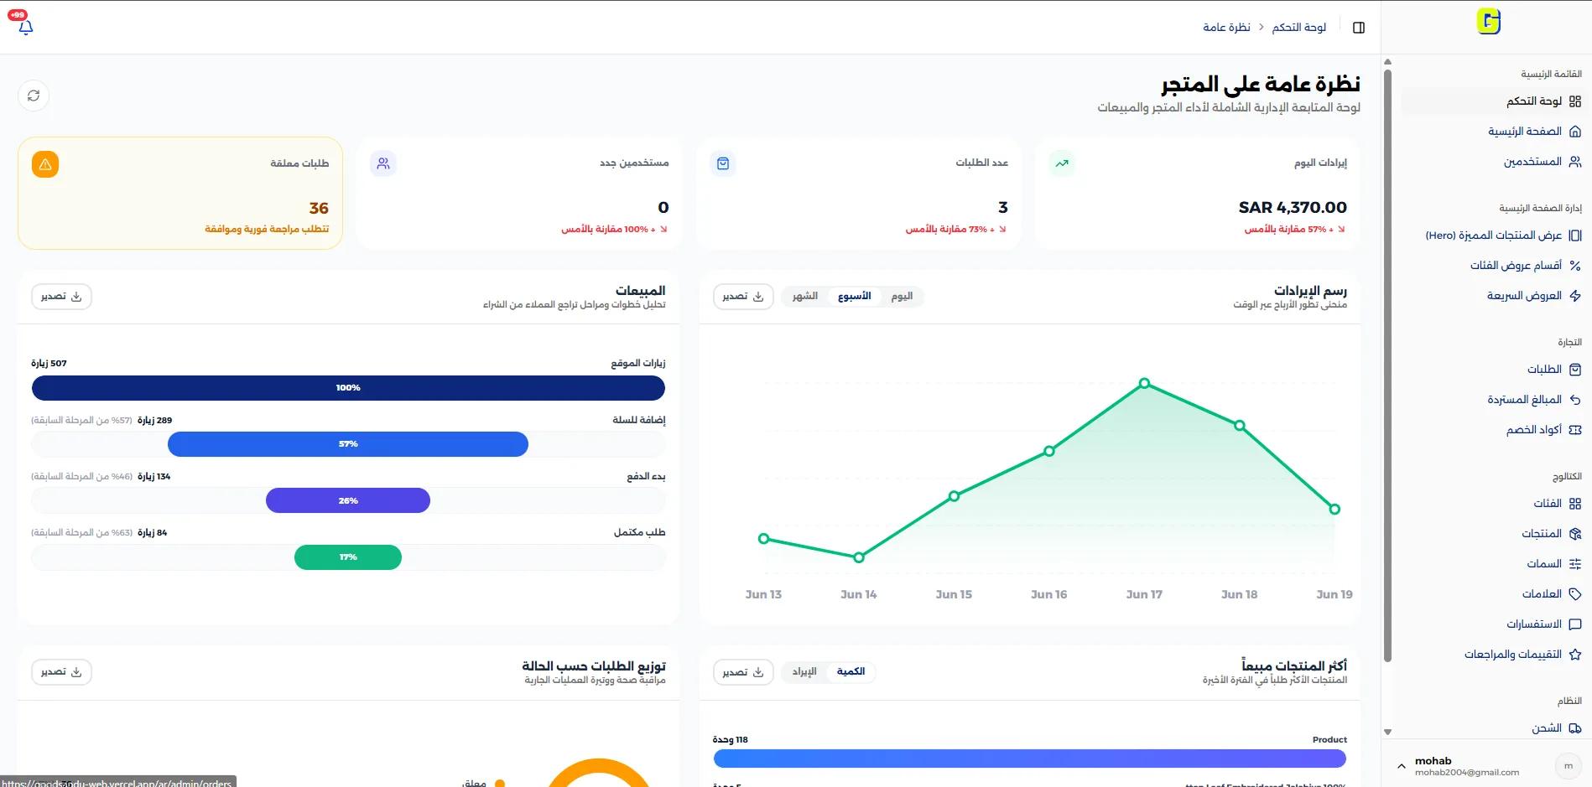Export the المبيعات funnel with تصدير
The image size is (1592, 787).
tap(61, 297)
